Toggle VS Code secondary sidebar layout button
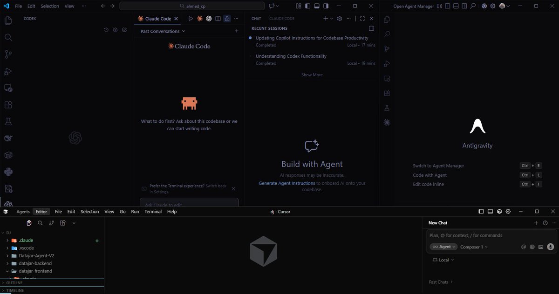 click(326, 6)
